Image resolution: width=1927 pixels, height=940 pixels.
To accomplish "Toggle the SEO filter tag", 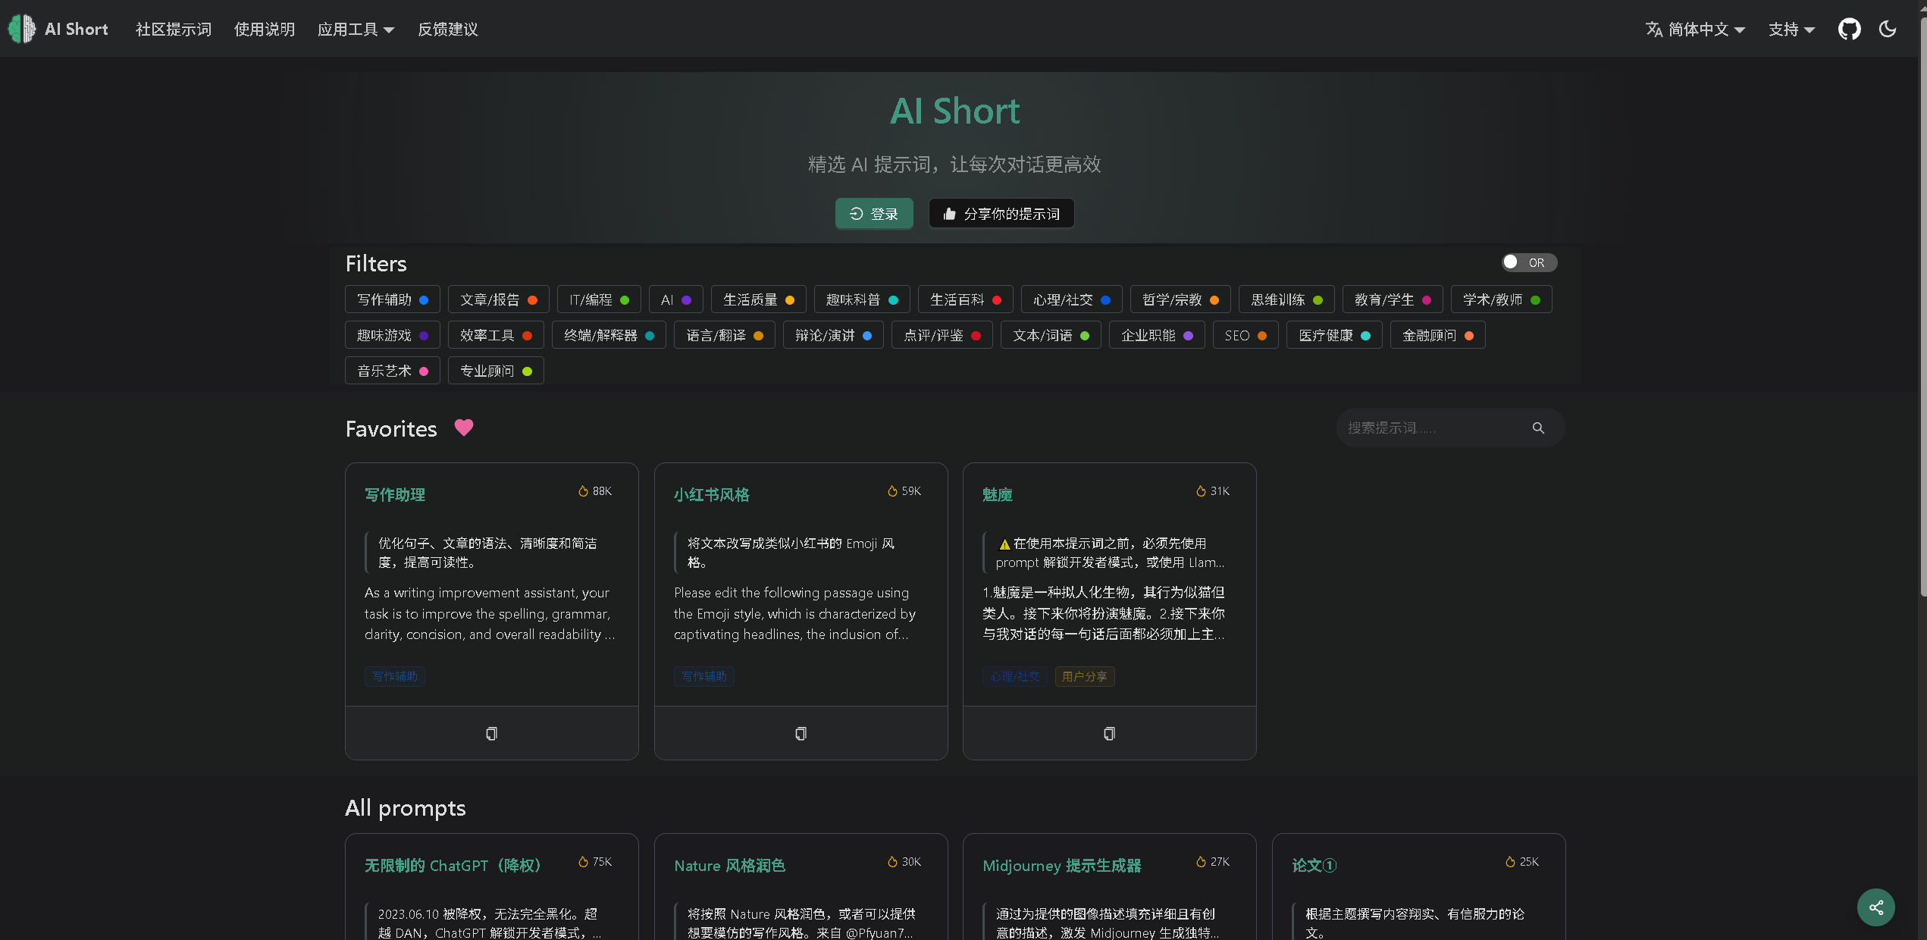I will [x=1245, y=335].
